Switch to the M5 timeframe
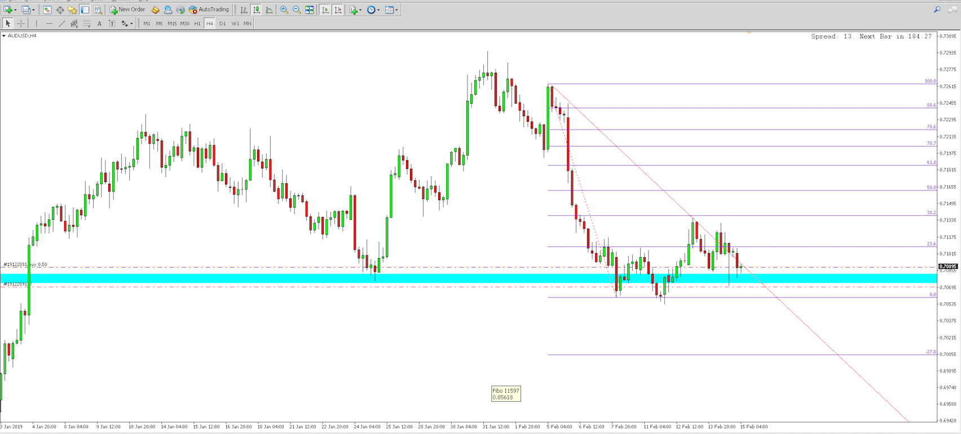 tap(159, 23)
